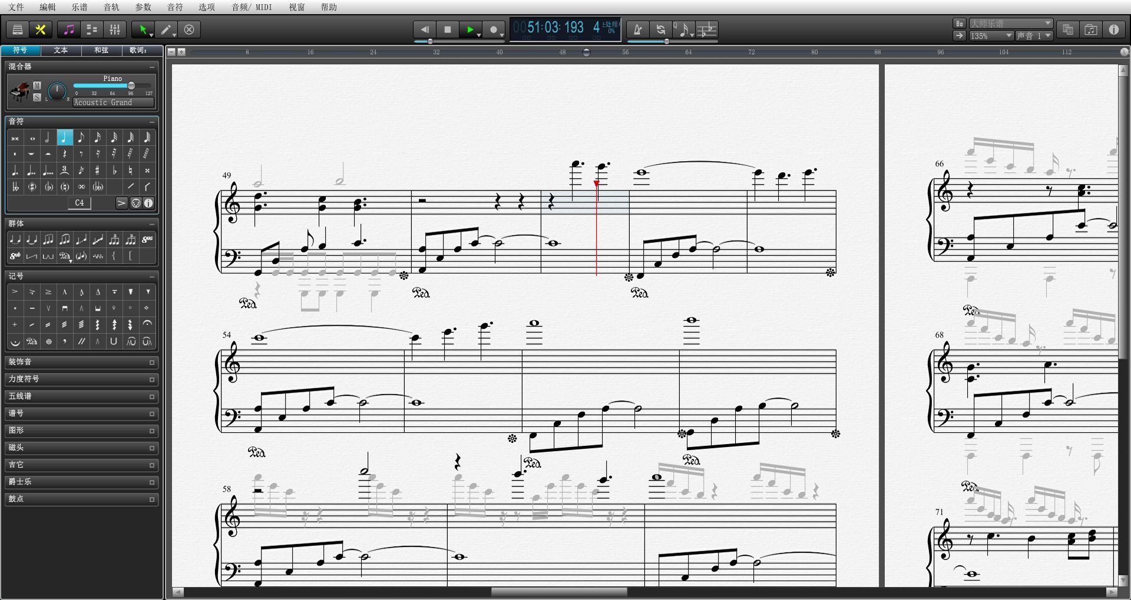Expand the 力度符号 panel
Image resolution: width=1131 pixels, height=600 pixels.
152,379
